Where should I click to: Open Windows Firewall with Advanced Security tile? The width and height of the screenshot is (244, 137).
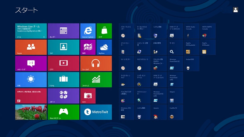159,63
